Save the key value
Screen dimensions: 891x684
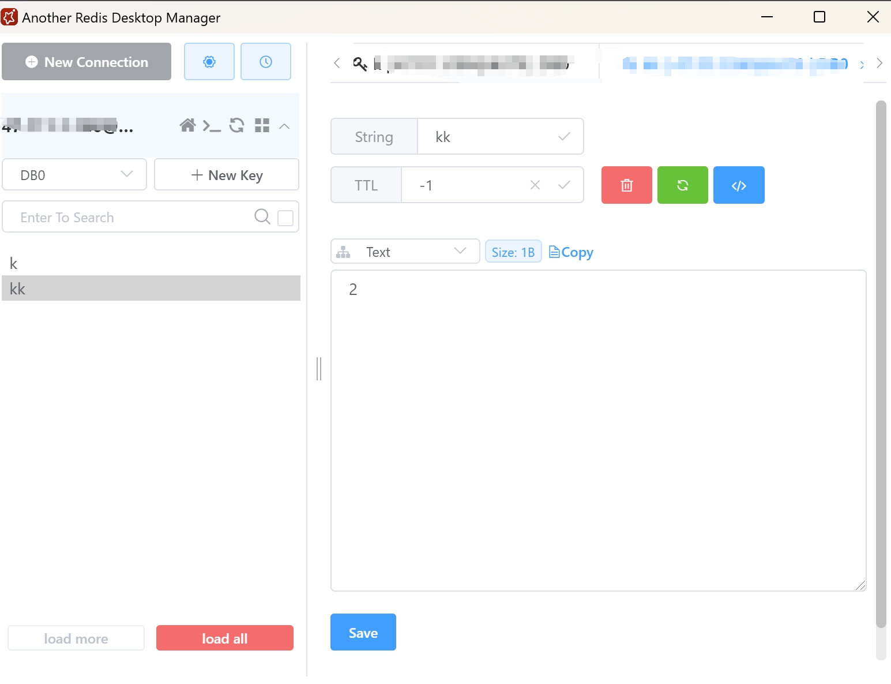pyautogui.click(x=363, y=632)
